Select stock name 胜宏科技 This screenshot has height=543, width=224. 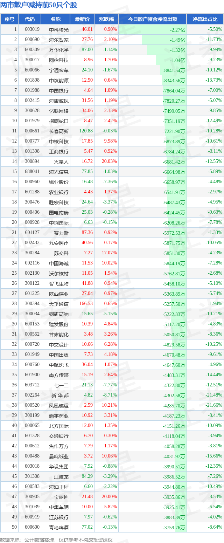tap(59, 202)
